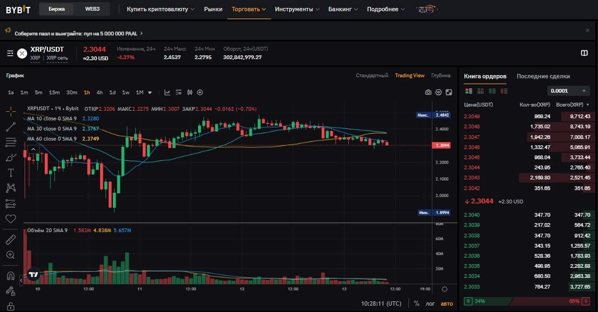Expand chart to fullscreen view
Viewport: 598px width, 312px height.
coord(449,92)
